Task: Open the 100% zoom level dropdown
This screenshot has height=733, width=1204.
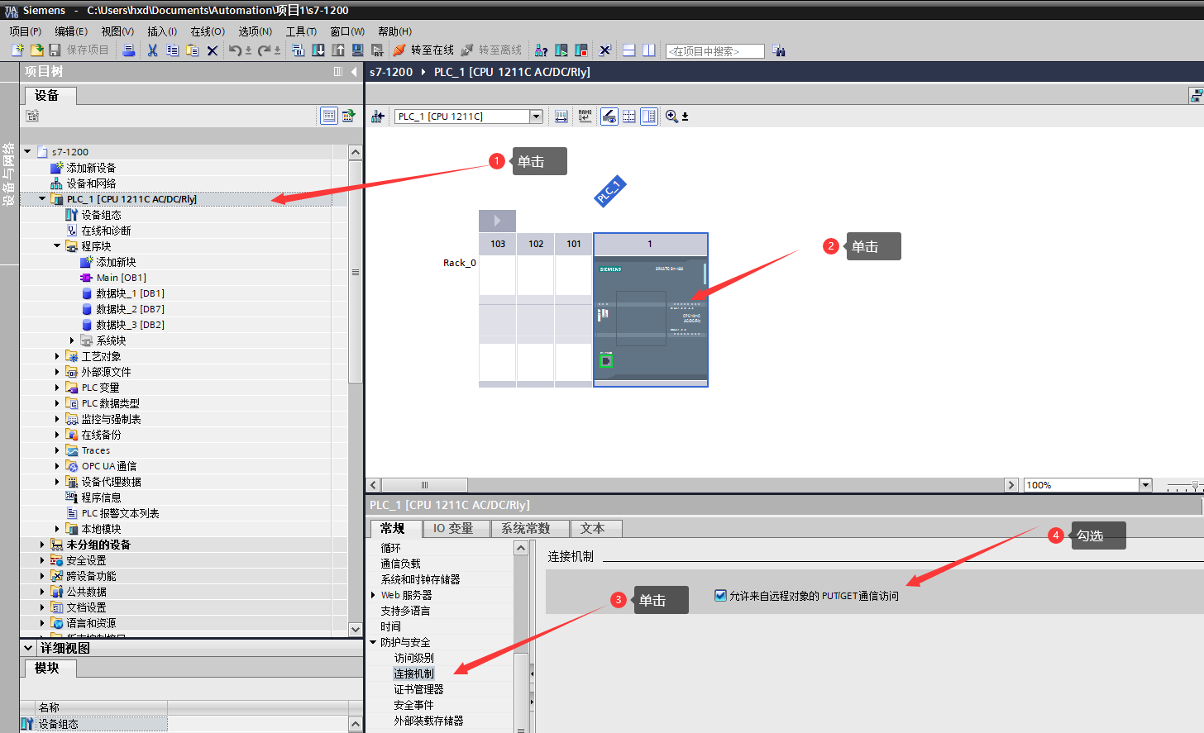Action: 1145,485
